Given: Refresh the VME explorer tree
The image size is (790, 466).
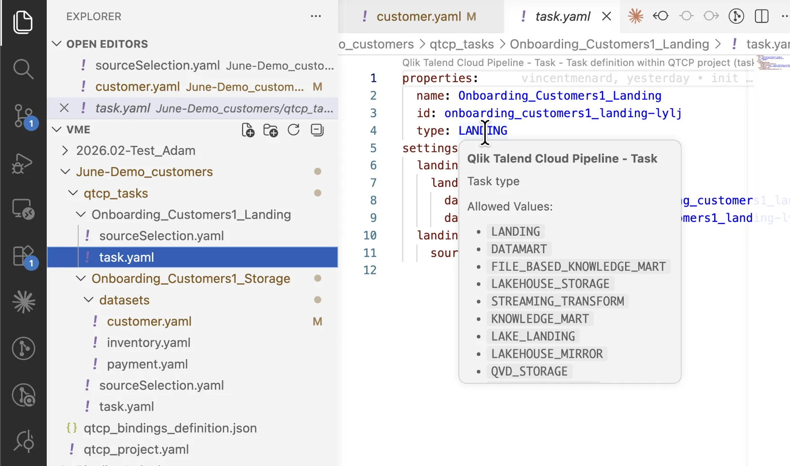Looking at the screenshot, I should [293, 130].
